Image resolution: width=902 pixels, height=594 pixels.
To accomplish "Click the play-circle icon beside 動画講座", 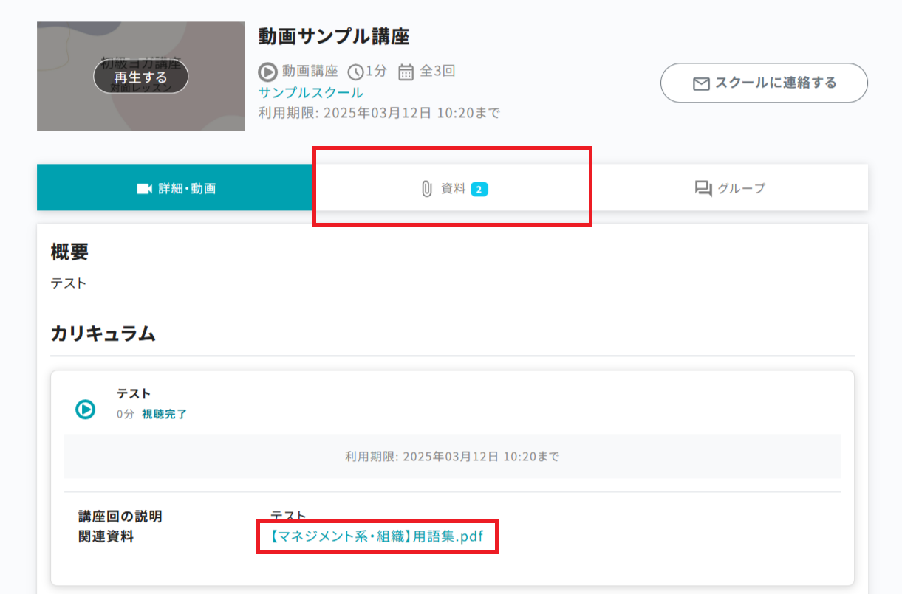I will pyautogui.click(x=267, y=72).
